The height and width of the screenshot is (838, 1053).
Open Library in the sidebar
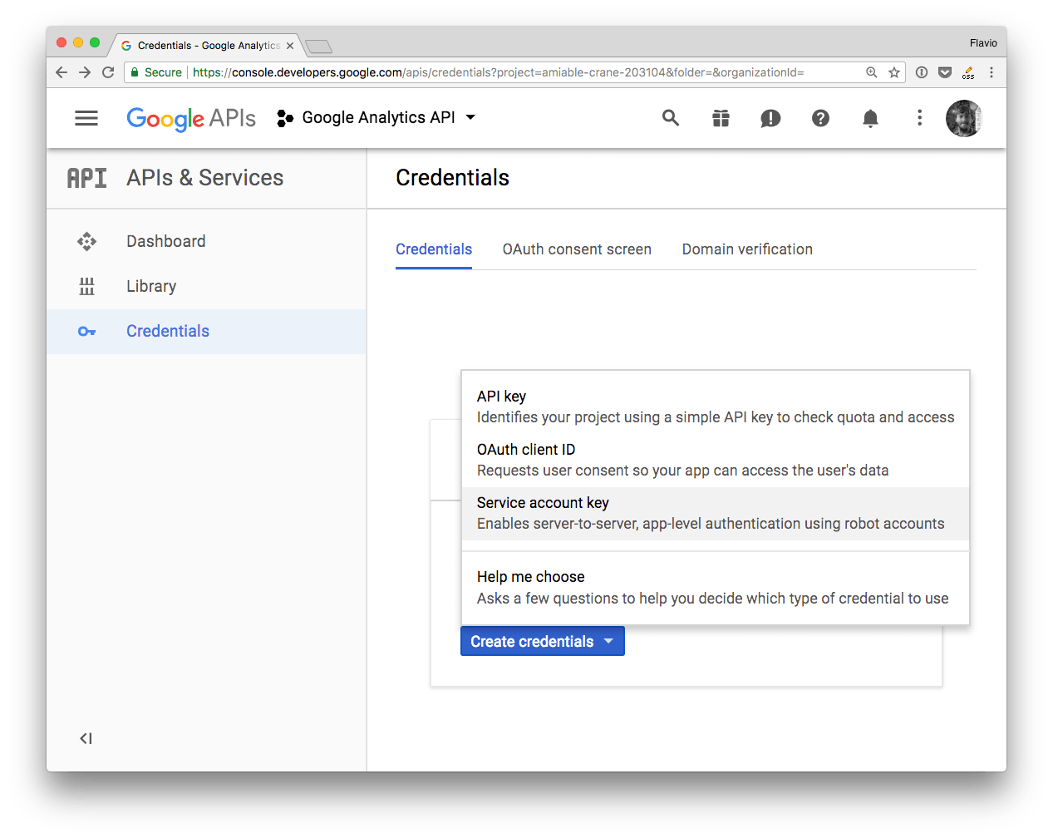click(206, 286)
